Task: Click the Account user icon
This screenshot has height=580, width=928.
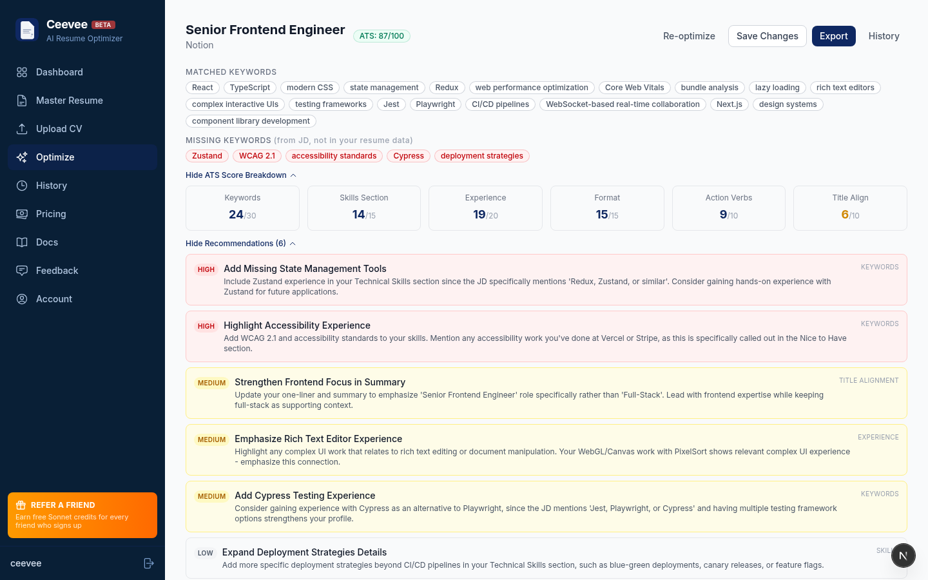Action: [x=22, y=299]
